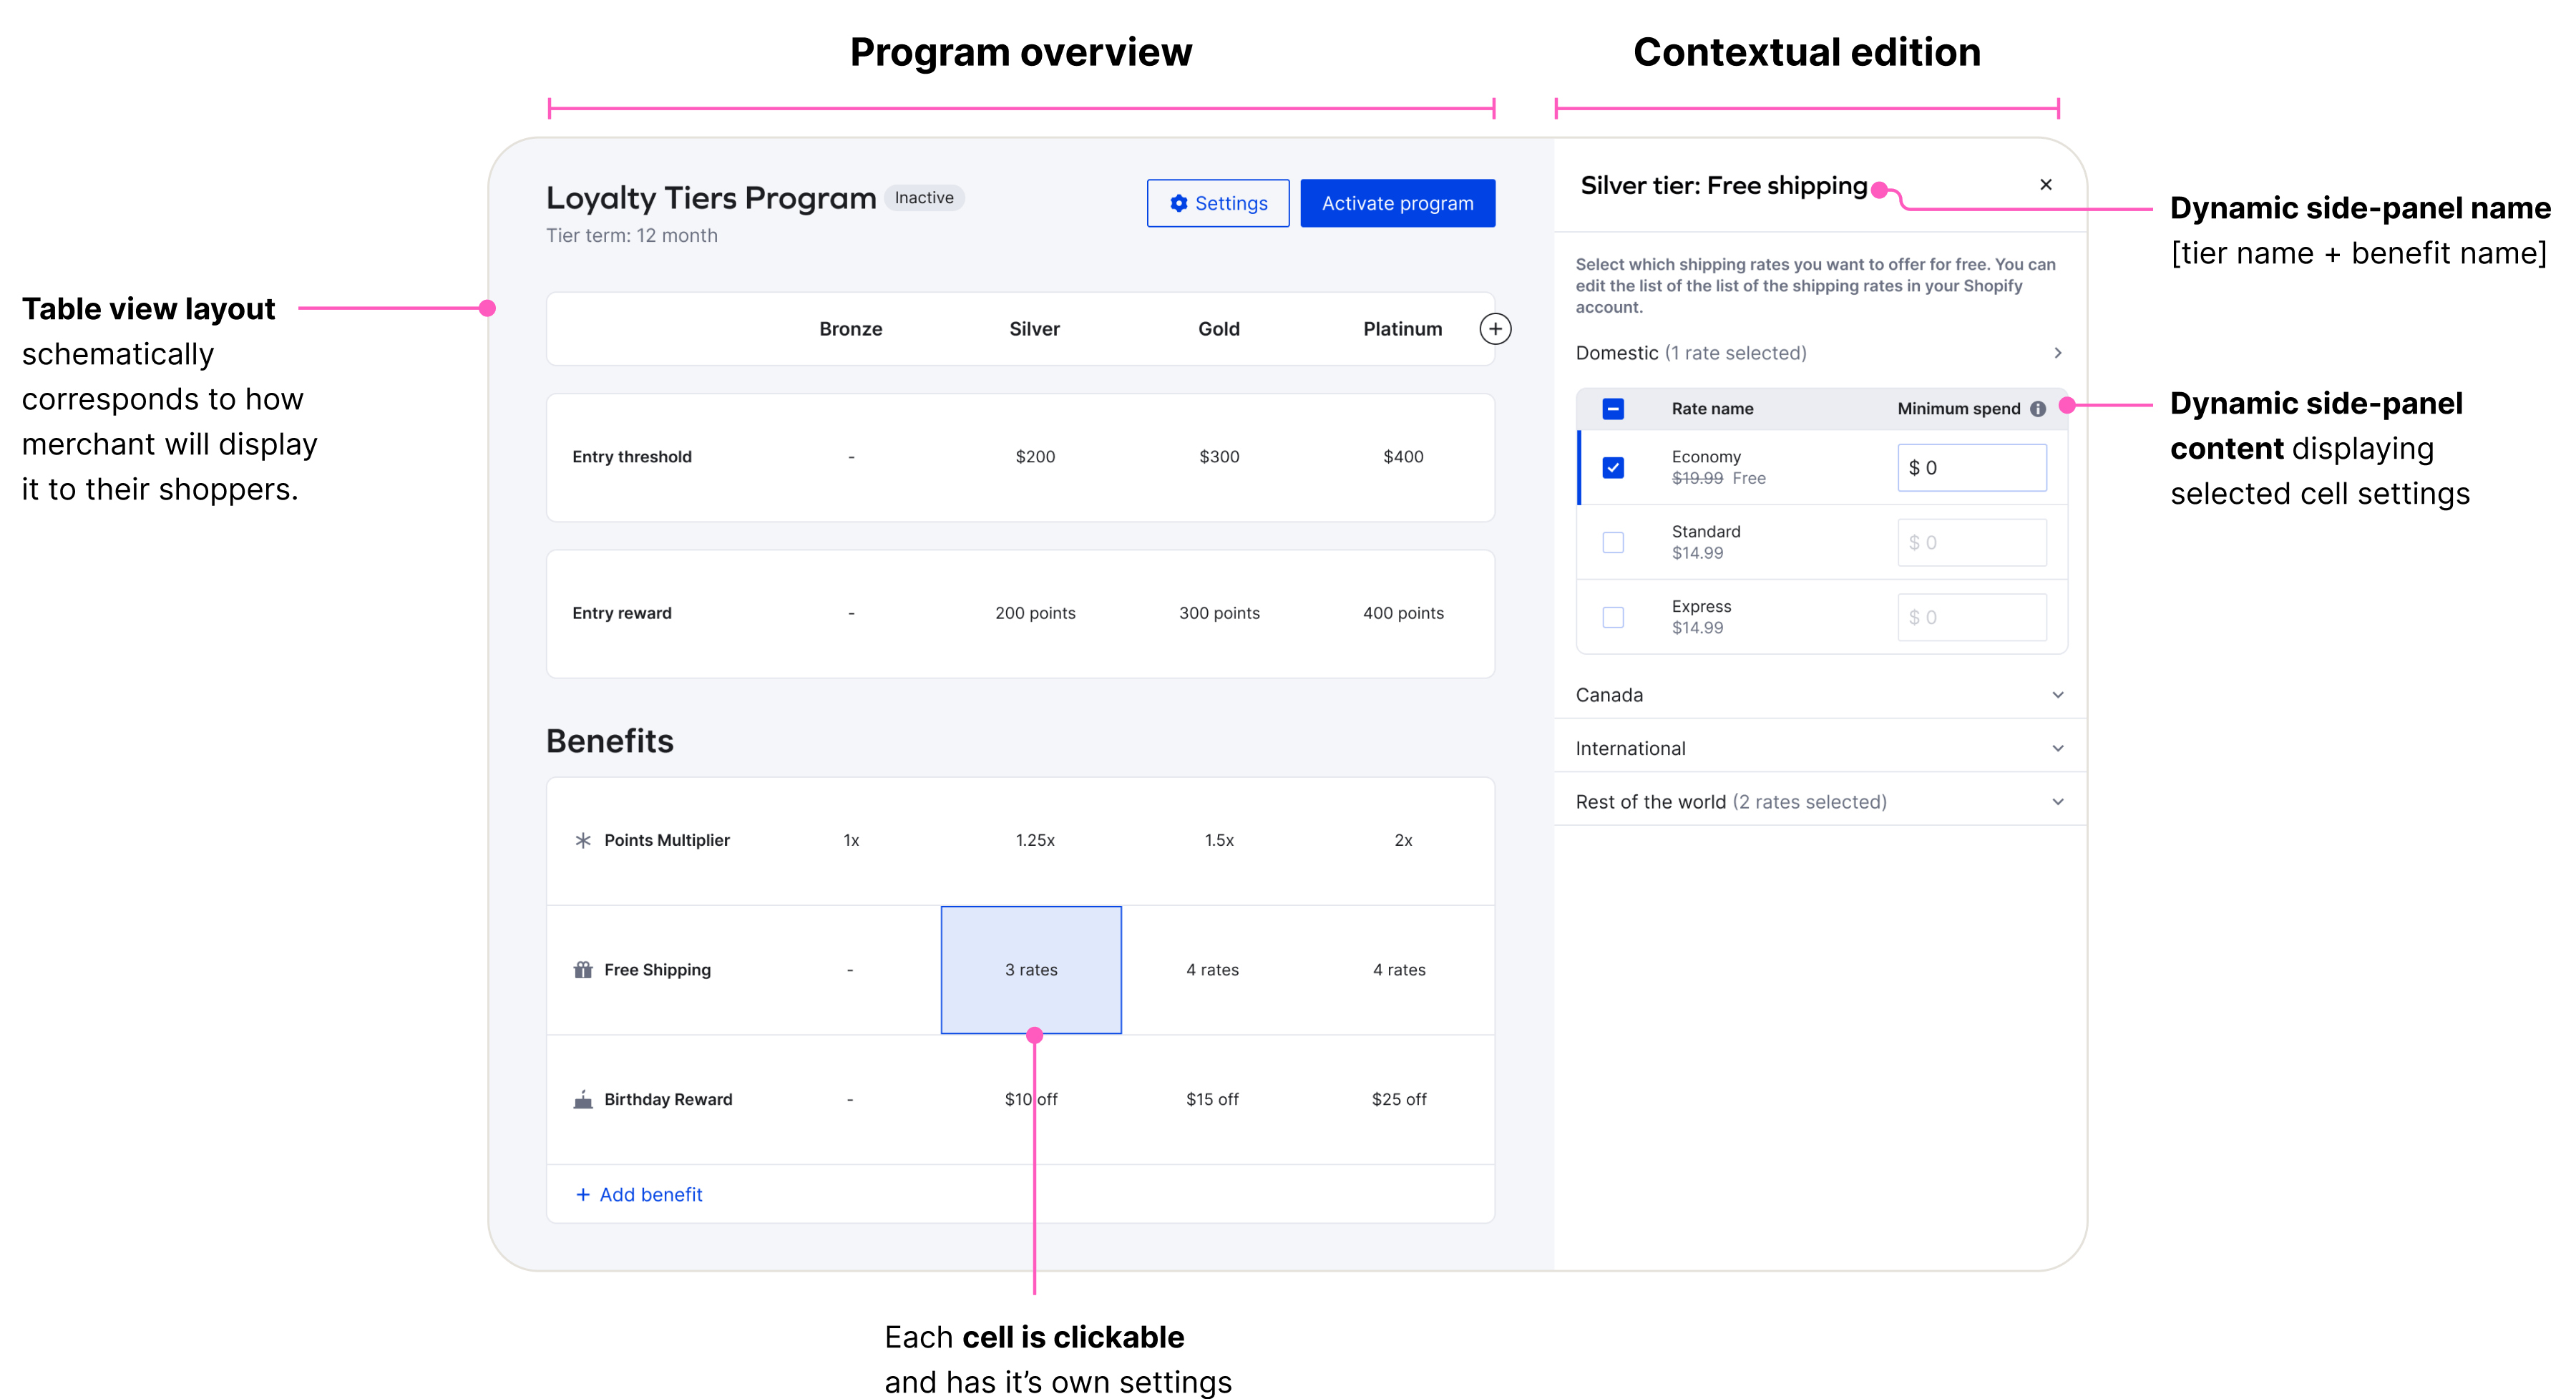2576x1399 pixels.
Task: Expand Rest of the world rates
Action: click(x=2058, y=802)
